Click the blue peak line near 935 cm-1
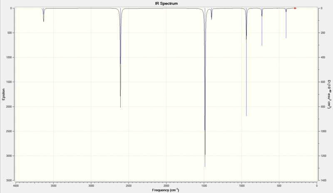333x193 pixels. click(x=246, y=62)
